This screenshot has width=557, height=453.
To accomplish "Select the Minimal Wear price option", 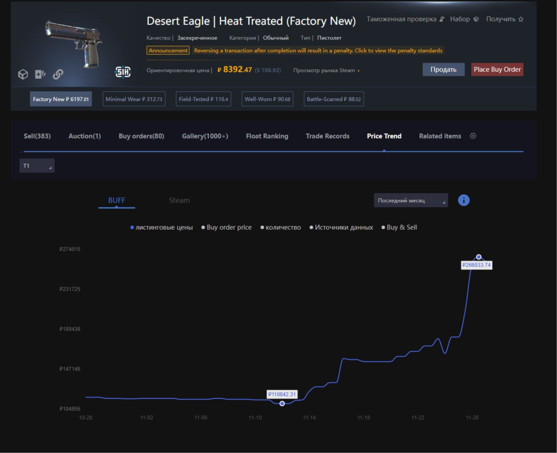I will tap(134, 99).
